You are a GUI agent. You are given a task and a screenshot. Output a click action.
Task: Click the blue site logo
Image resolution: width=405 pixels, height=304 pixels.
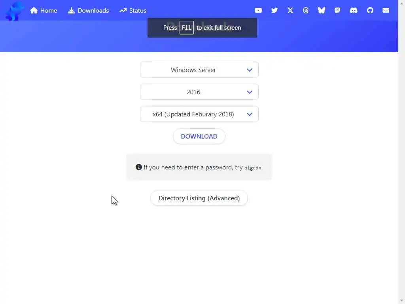(x=15, y=11)
